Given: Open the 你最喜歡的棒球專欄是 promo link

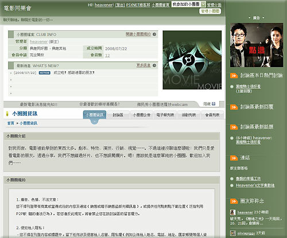Looking at the screenshot, I should tap(99, 104).
